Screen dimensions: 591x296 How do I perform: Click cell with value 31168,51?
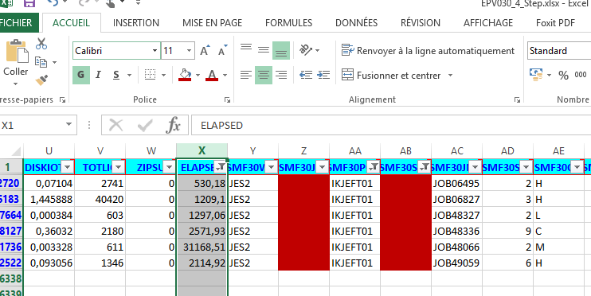202,247
